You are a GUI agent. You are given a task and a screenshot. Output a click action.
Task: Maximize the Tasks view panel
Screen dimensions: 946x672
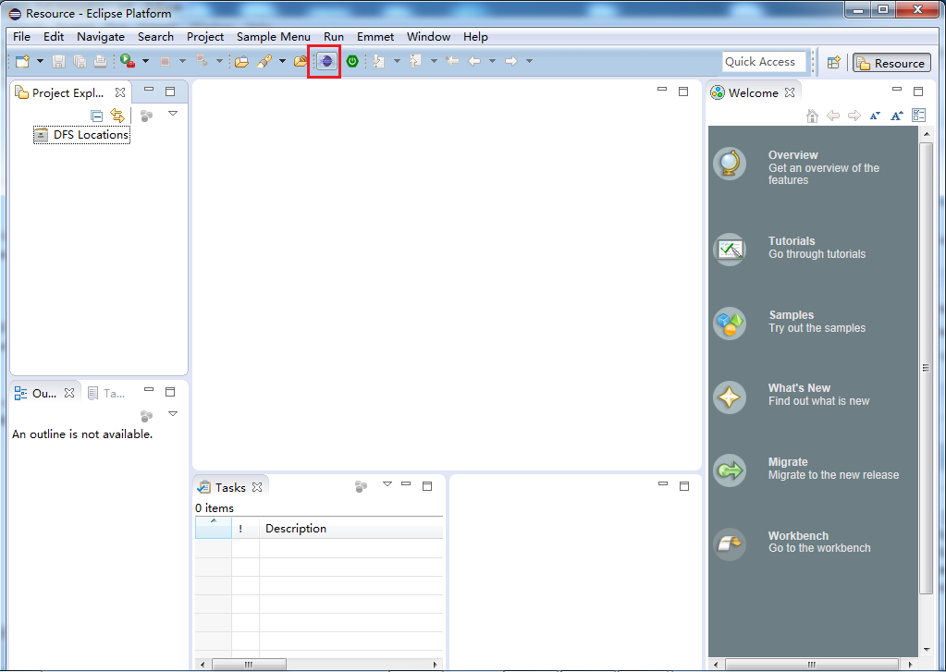point(427,485)
